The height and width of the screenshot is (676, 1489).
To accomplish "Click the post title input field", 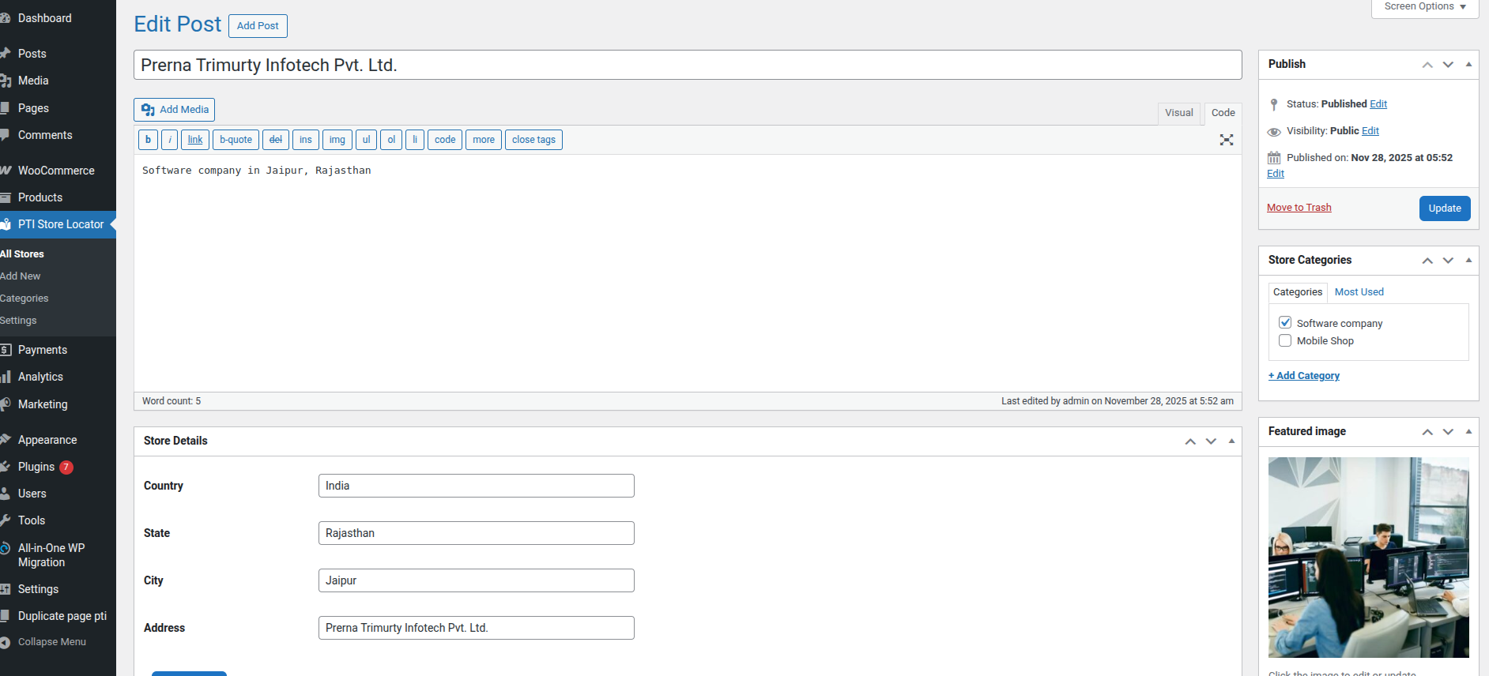I will [688, 65].
